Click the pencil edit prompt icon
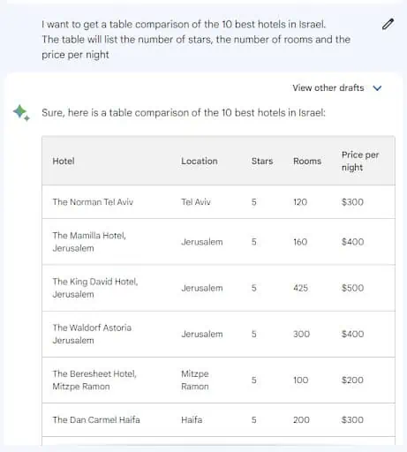Viewport: 407px width, 452px height. (x=388, y=25)
